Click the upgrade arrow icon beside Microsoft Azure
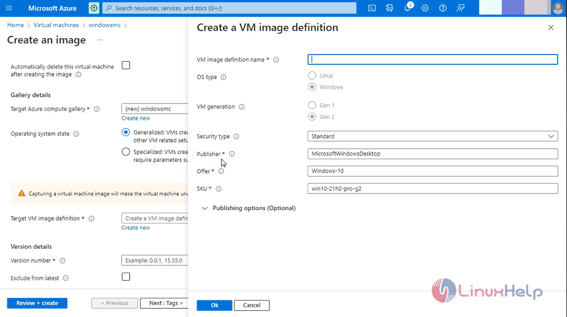567x317 pixels. point(94,8)
